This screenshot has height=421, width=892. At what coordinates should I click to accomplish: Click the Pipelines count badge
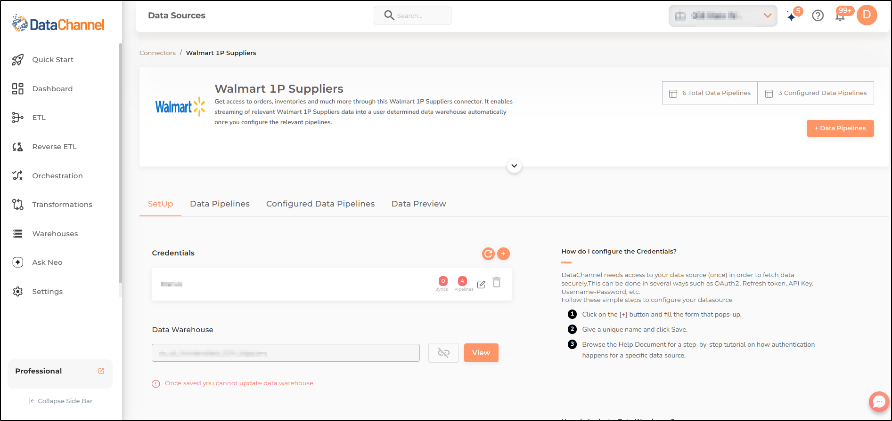(x=463, y=281)
